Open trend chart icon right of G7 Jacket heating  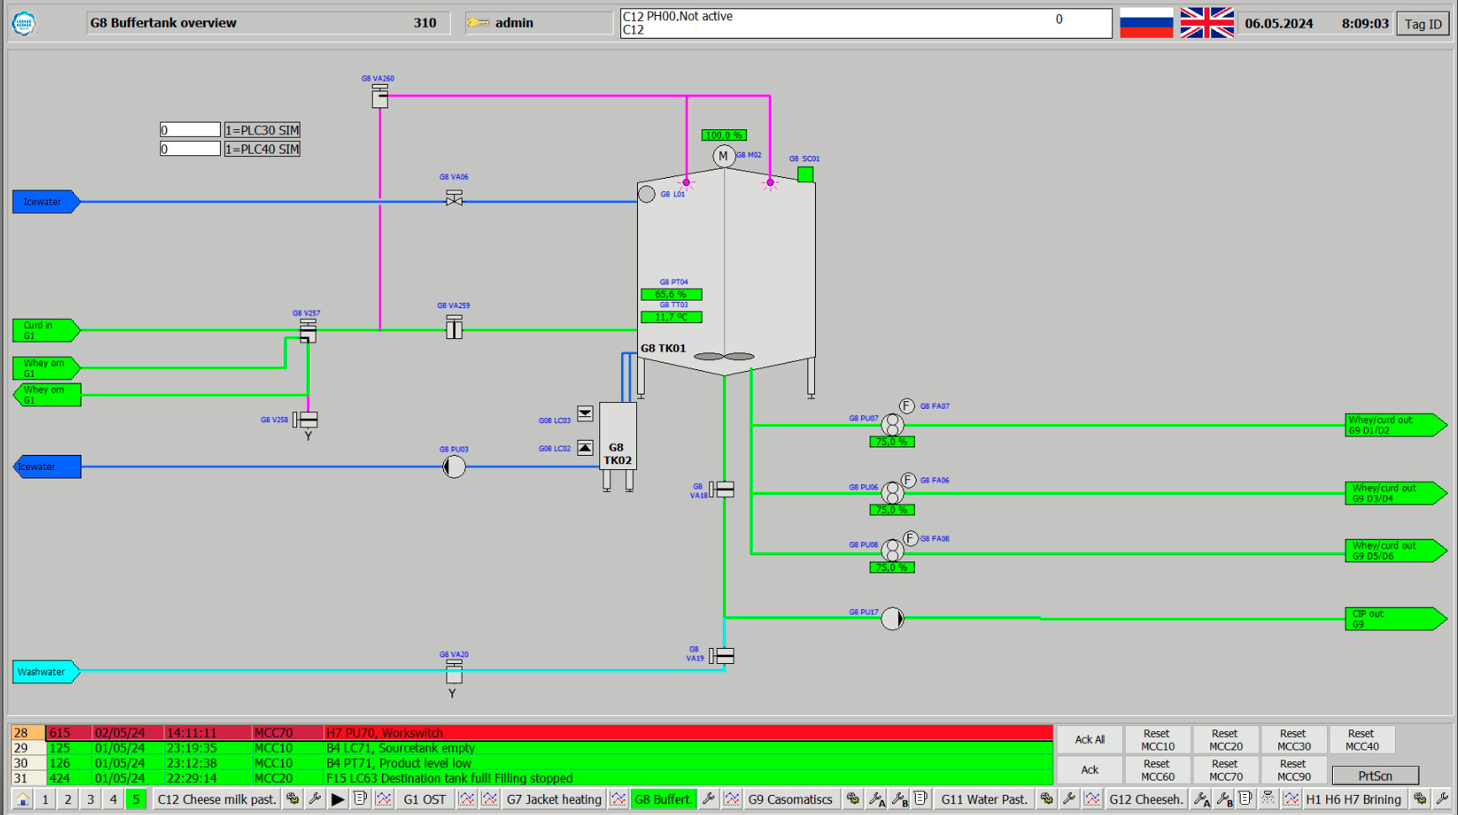(618, 799)
